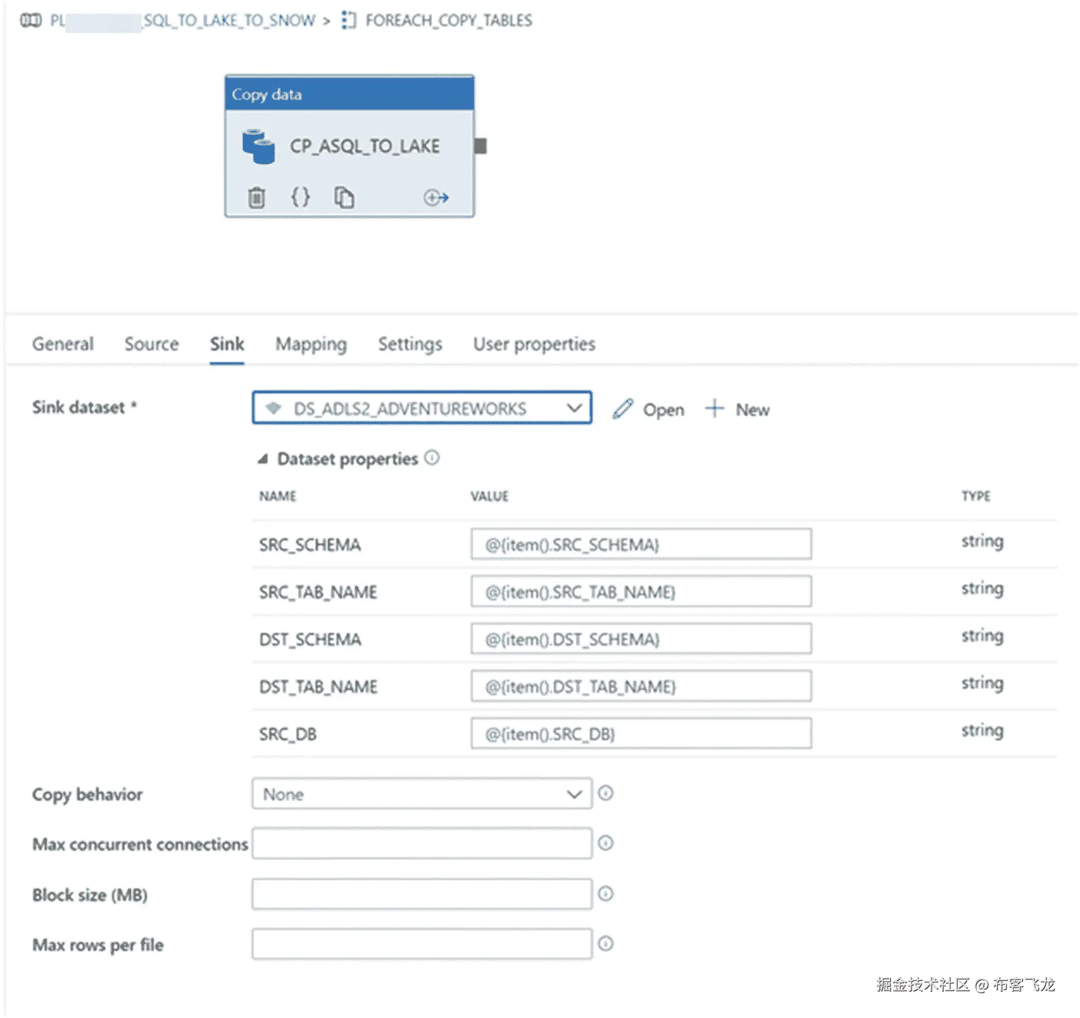The image size is (1080, 1018).
Task: Open the Mapping tab
Action: pos(311,344)
